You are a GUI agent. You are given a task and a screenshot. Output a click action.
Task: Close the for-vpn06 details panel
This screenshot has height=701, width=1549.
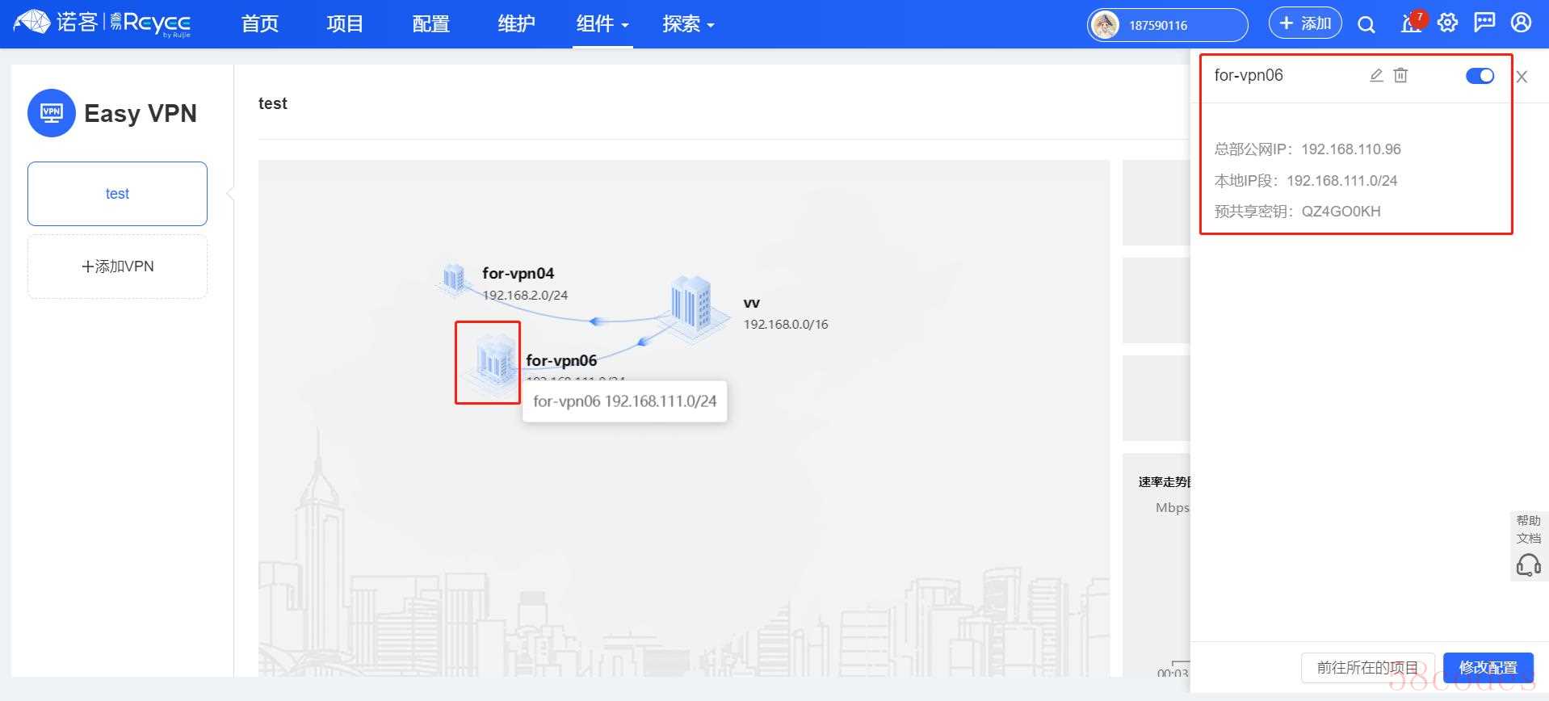pyautogui.click(x=1522, y=77)
